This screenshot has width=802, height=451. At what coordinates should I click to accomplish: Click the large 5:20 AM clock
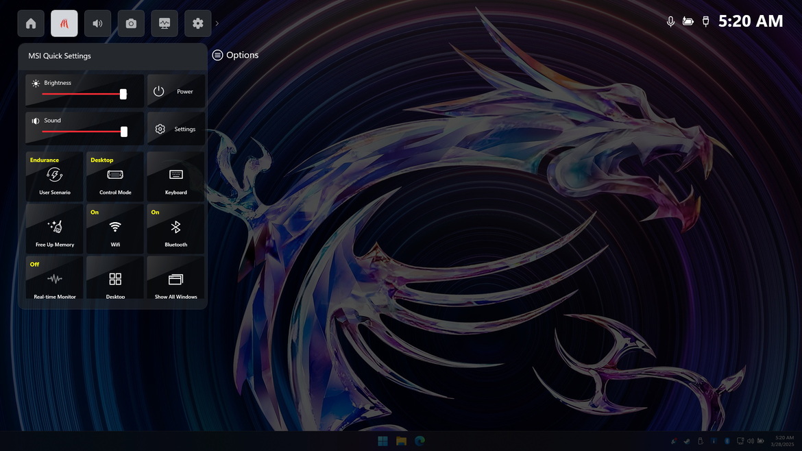point(751,21)
